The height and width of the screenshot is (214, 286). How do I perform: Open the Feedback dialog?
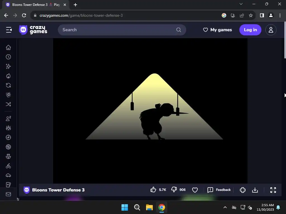tap(219, 190)
